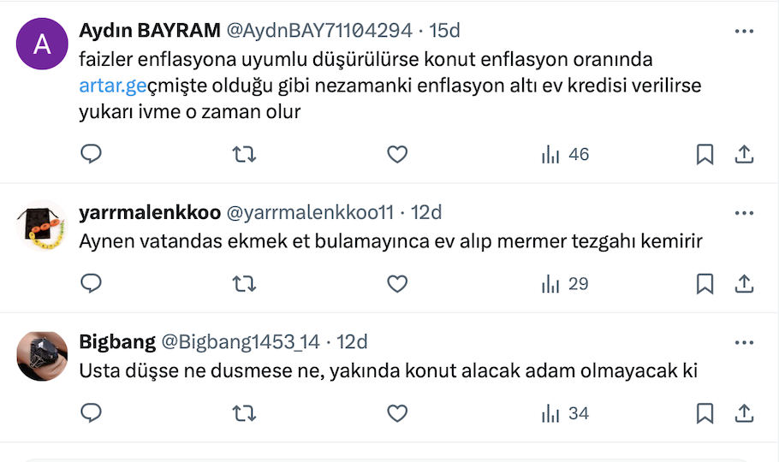The image size is (779, 462).
Task: Share Bigbang's tweet
Action: 744,413
